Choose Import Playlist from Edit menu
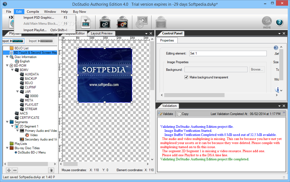The height and width of the screenshot is (182, 290). coord(45,30)
